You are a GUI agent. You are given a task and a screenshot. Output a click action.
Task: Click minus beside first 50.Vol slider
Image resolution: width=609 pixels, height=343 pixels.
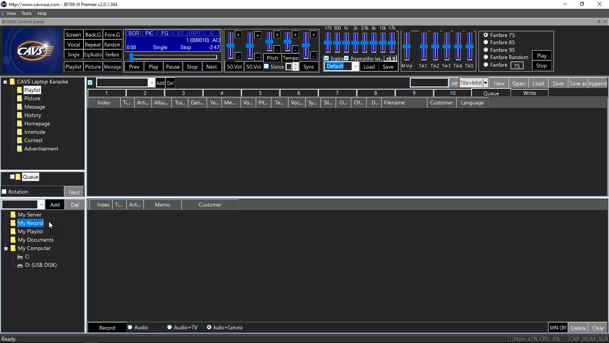pos(238,56)
